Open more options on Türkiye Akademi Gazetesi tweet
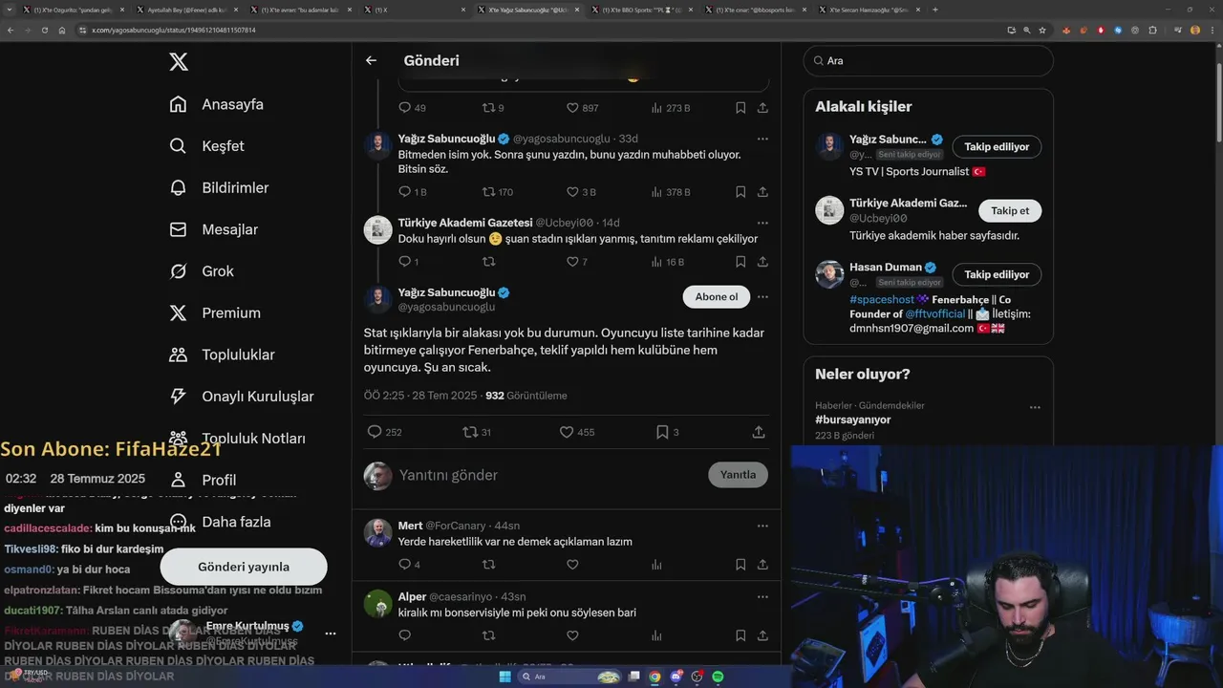Viewport: 1223px width, 688px height. click(762, 223)
